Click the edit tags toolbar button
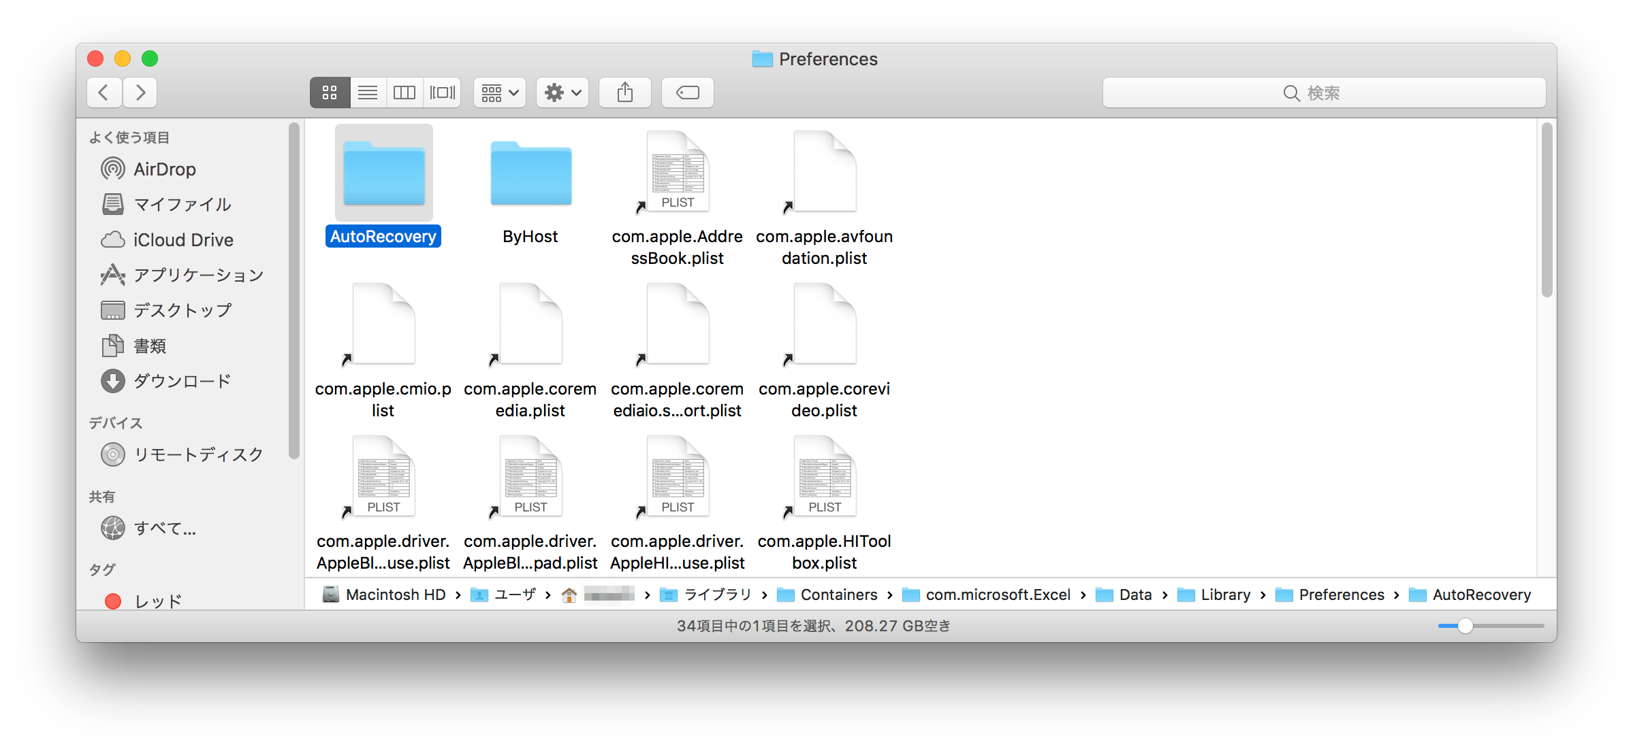 click(687, 93)
